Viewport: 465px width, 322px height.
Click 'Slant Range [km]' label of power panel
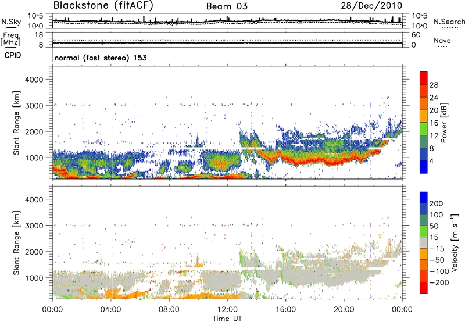click(x=16, y=123)
